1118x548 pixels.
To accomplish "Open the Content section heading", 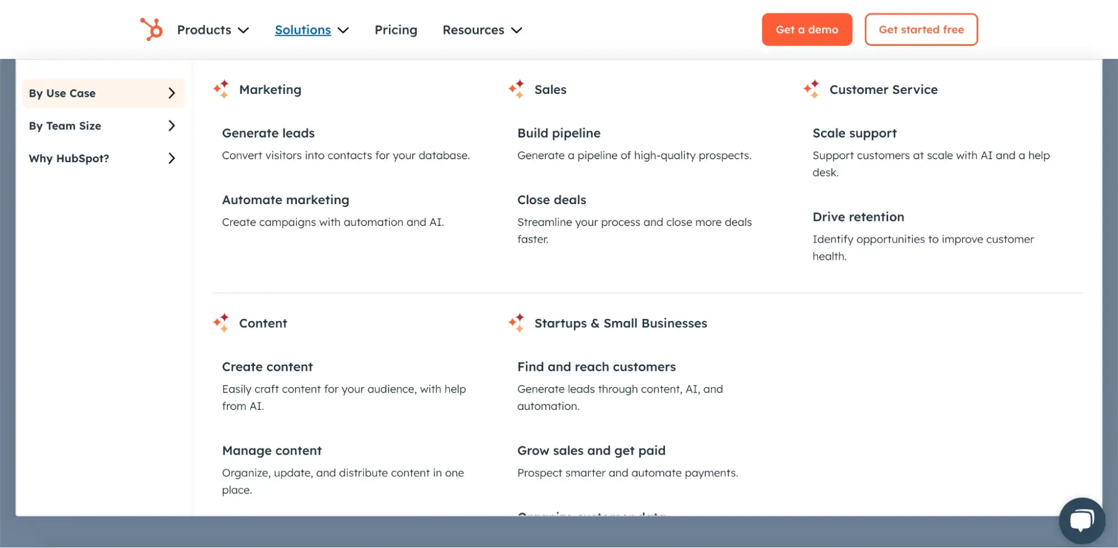I will click(x=263, y=323).
